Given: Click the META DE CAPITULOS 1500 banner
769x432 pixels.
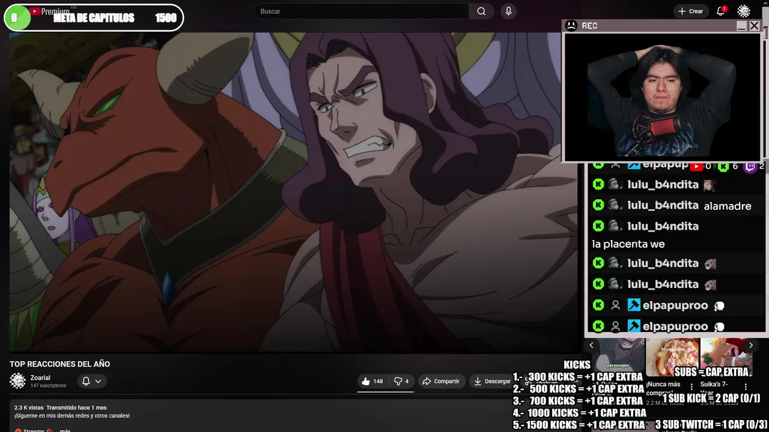Looking at the screenshot, I should coord(94,18).
